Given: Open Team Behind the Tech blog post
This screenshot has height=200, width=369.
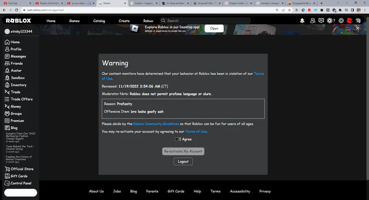Looking at the screenshot, I should pyautogui.click(x=20, y=149).
